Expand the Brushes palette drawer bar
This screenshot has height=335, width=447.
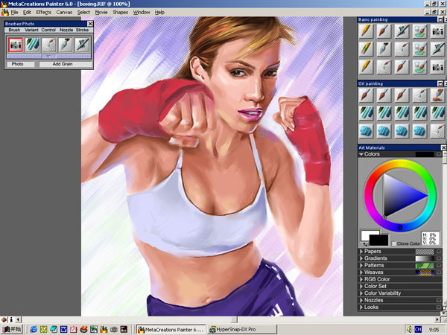(x=48, y=56)
